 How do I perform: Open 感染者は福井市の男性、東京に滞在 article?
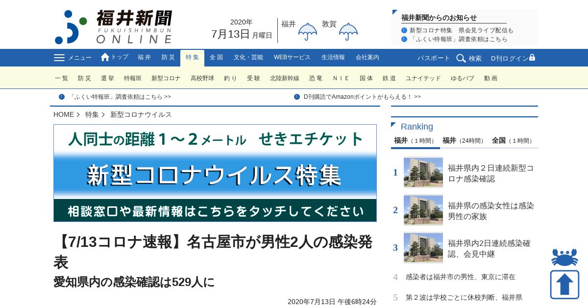tap(461, 277)
